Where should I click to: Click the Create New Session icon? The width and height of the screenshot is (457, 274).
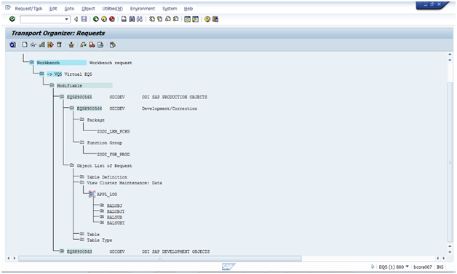tap(188, 19)
